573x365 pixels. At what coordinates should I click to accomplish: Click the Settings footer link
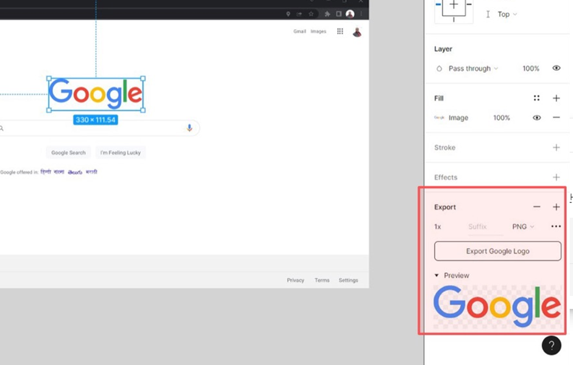point(348,280)
